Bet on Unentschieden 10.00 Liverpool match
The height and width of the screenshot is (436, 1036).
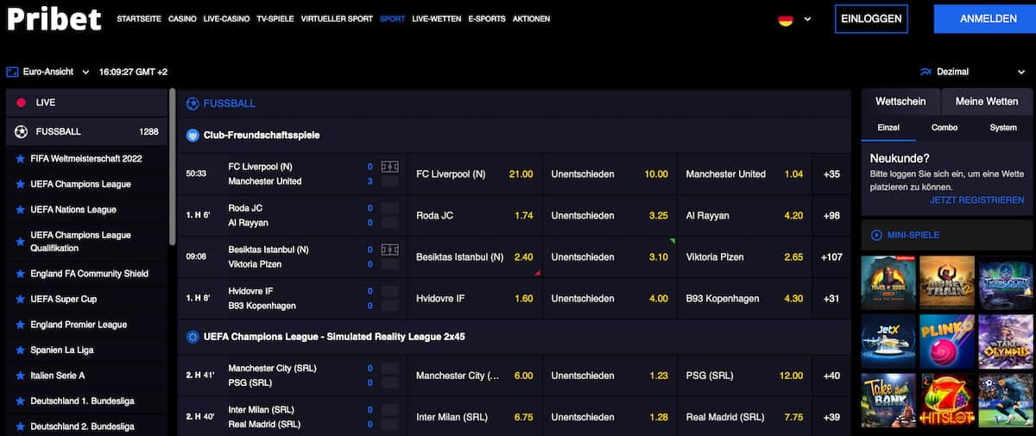point(610,174)
